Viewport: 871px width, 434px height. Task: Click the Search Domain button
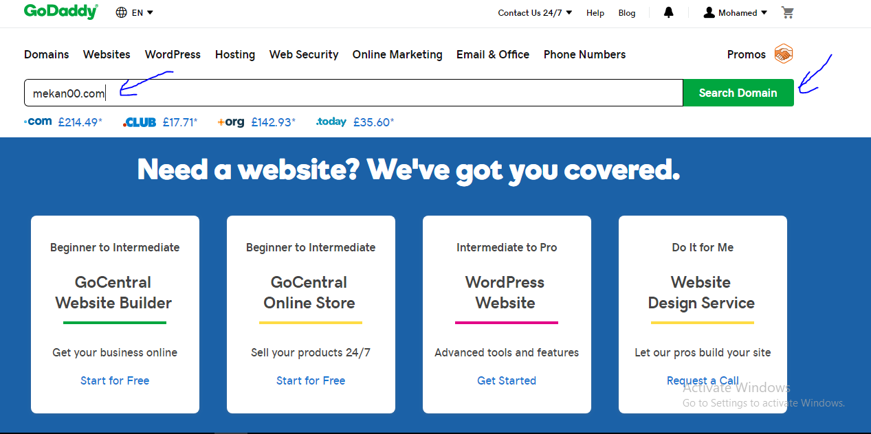tap(738, 93)
